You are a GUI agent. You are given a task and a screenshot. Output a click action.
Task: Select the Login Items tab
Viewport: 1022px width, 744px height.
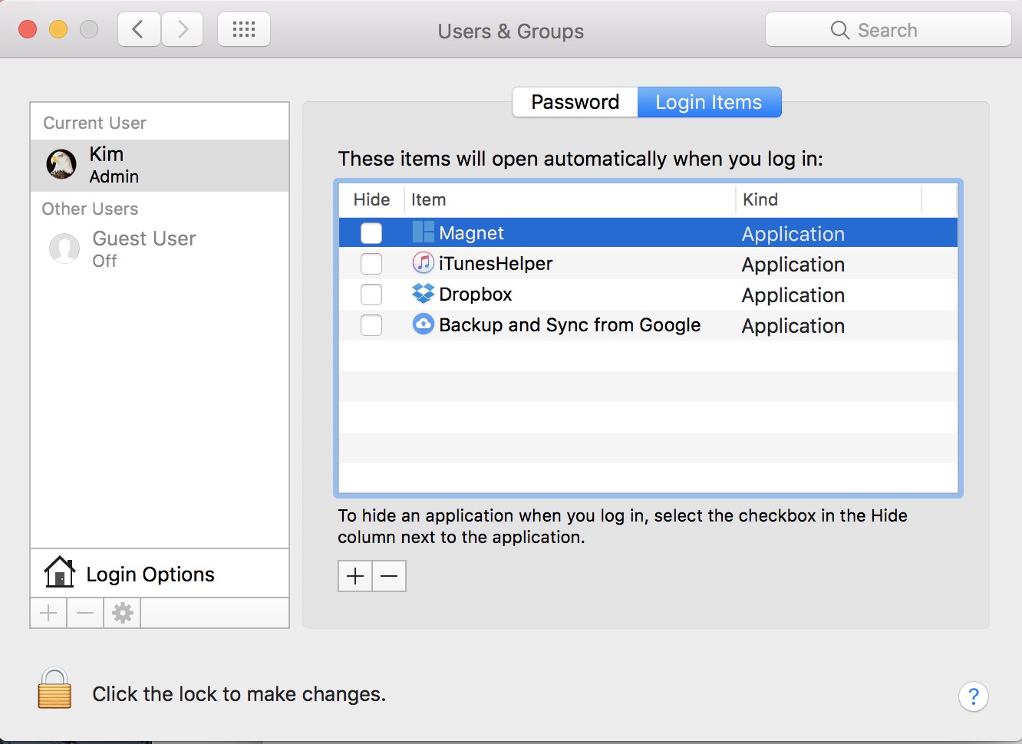tap(708, 102)
